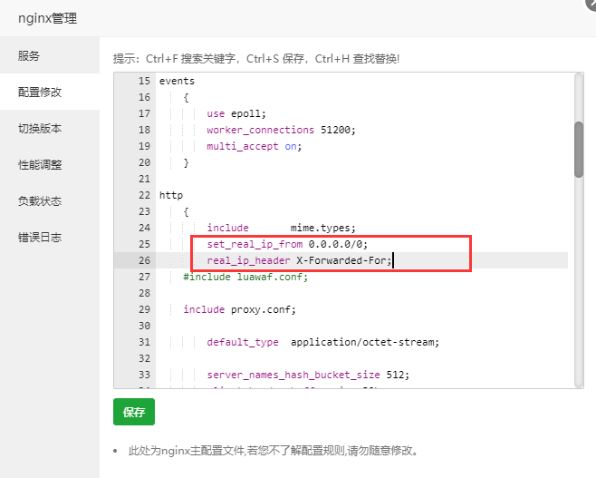Click the 'real_ip_header X-Forwarded-For;' line
The width and height of the screenshot is (596, 478).
[x=299, y=260]
